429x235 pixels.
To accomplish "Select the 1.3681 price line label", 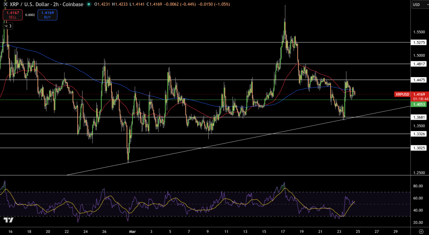I will 419,117.
